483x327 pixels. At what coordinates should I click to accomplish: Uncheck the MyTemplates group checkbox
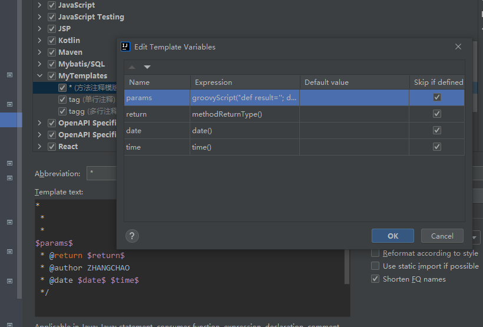click(52, 76)
